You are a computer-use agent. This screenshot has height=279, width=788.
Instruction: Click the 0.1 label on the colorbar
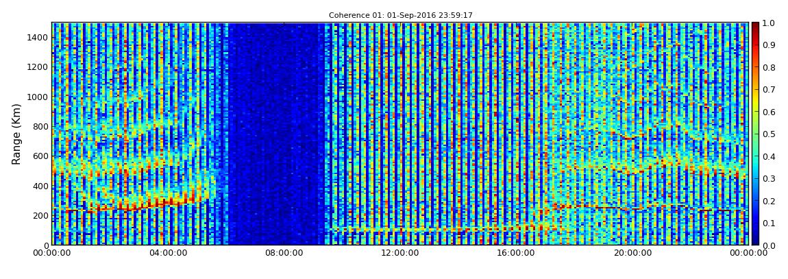pyautogui.click(x=768, y=223)
